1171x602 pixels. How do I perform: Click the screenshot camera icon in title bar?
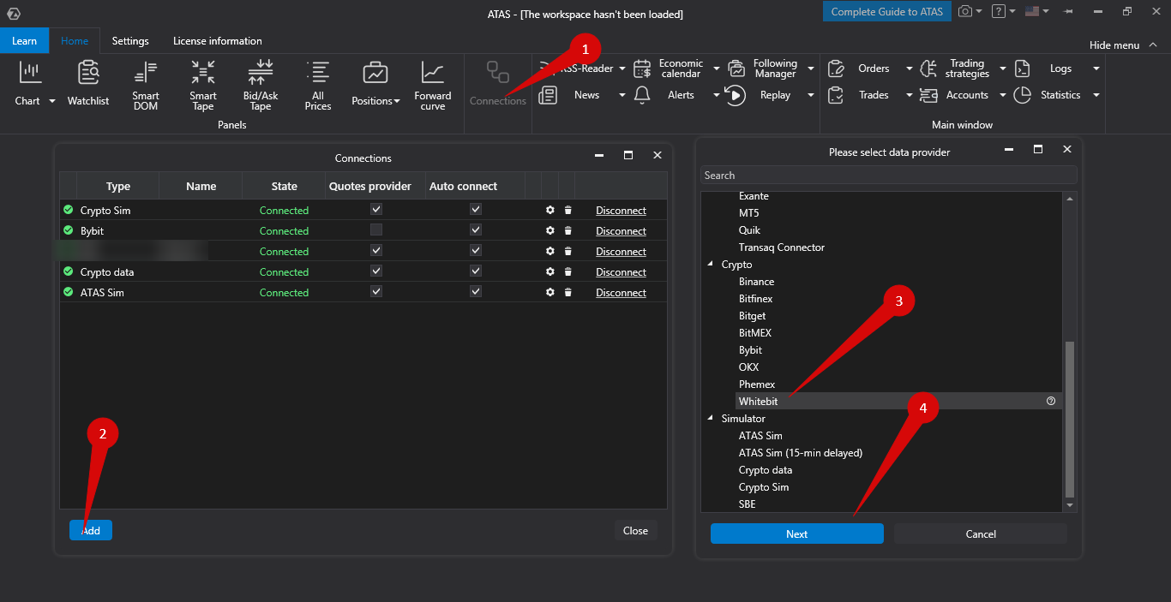tap(965, 11)
